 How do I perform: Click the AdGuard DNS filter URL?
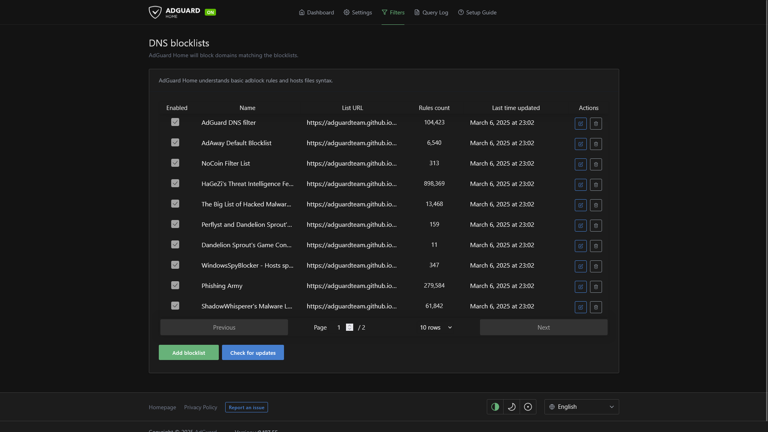[352, 122]
